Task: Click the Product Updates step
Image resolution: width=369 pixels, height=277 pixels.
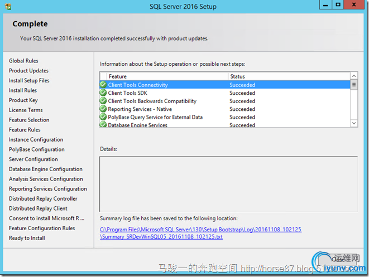Action: 28,70
